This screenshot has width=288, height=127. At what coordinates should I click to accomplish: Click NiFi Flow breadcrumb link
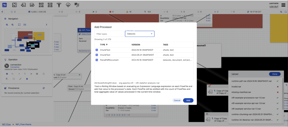(x=6, y=124)
